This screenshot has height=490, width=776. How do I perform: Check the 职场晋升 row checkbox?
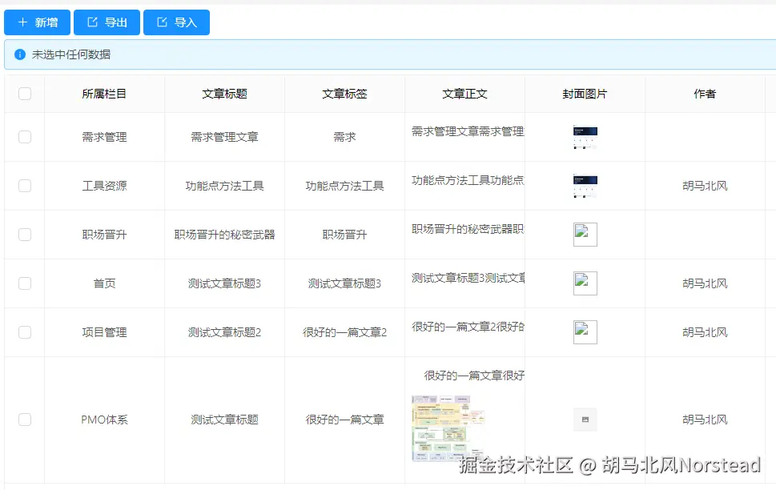pos(25,234)
